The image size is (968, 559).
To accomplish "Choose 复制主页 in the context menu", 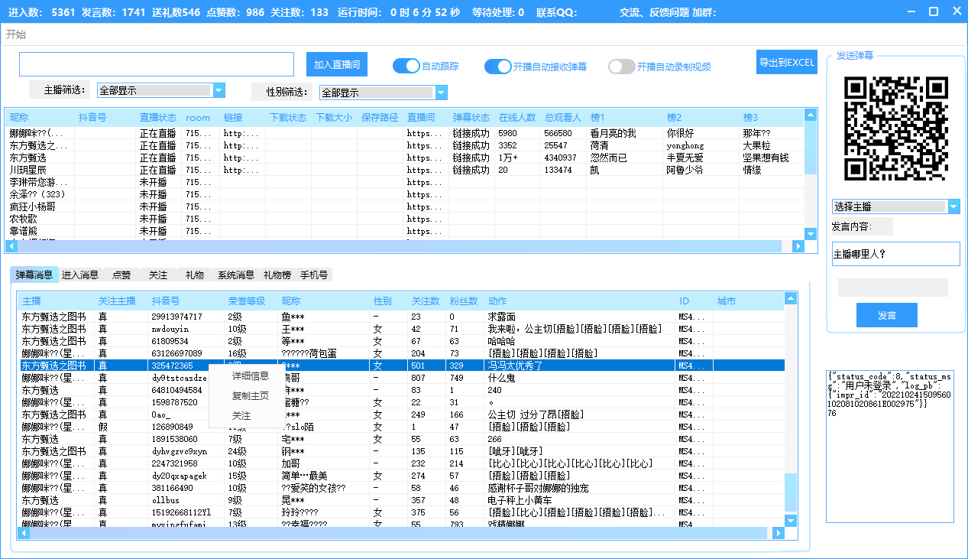I will click(251, 395).
